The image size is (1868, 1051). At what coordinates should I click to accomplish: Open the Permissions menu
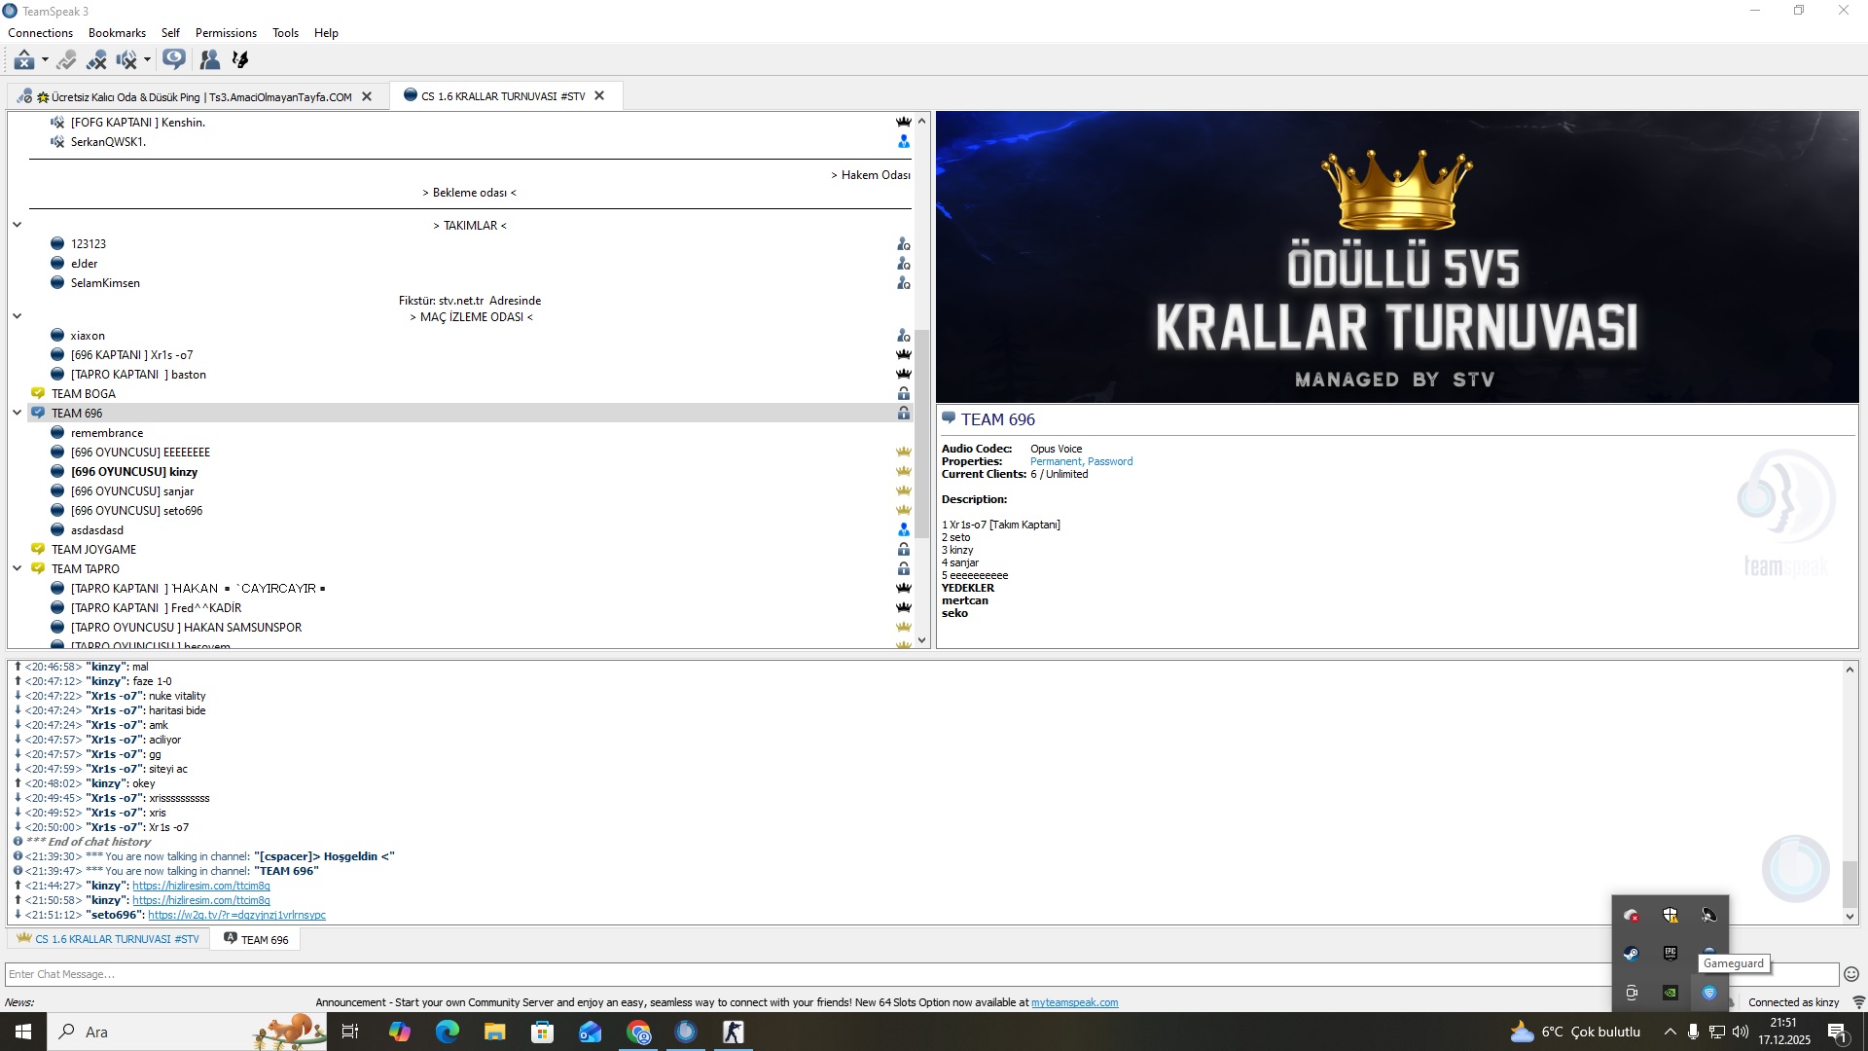(226, 33)
